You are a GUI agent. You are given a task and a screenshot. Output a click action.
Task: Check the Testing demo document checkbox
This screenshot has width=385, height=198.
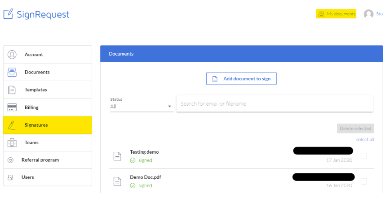pos(364,156)
